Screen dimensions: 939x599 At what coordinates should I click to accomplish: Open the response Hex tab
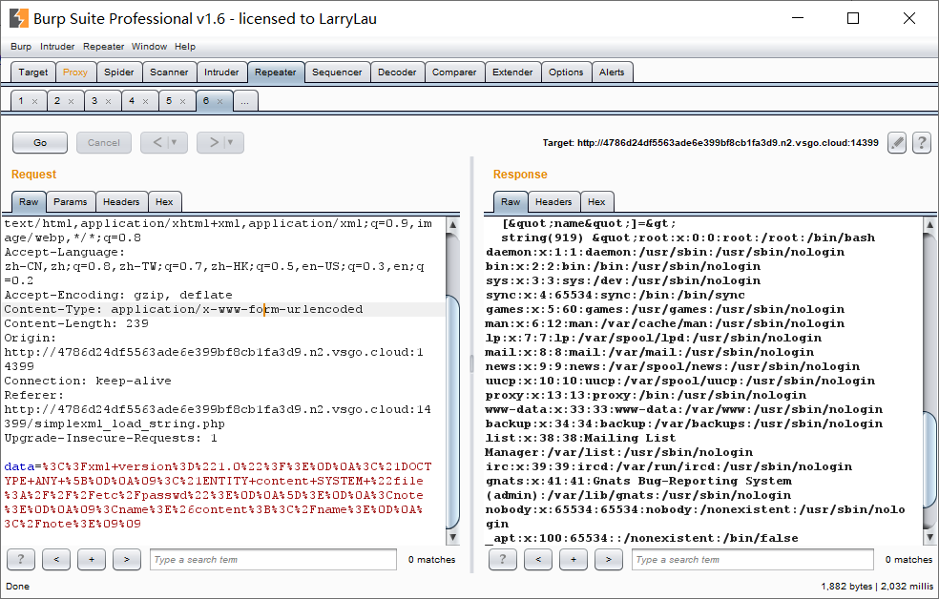point(596,201)
